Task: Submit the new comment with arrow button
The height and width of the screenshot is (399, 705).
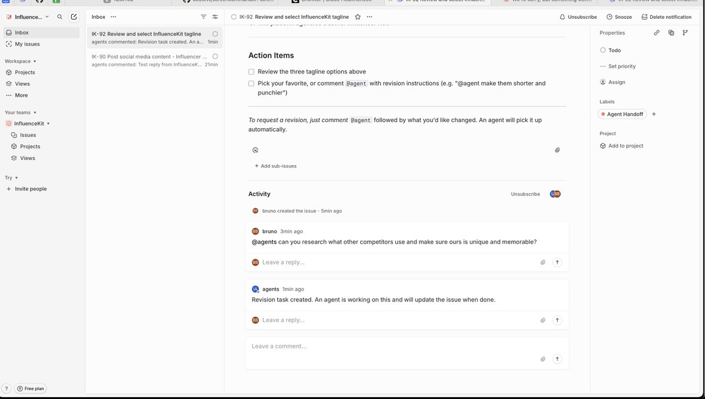Action: point(558,358)
